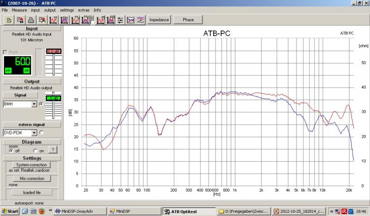
Task: Set diagram zoom to off
Action: pyautogui.click(x=11, y=151)
